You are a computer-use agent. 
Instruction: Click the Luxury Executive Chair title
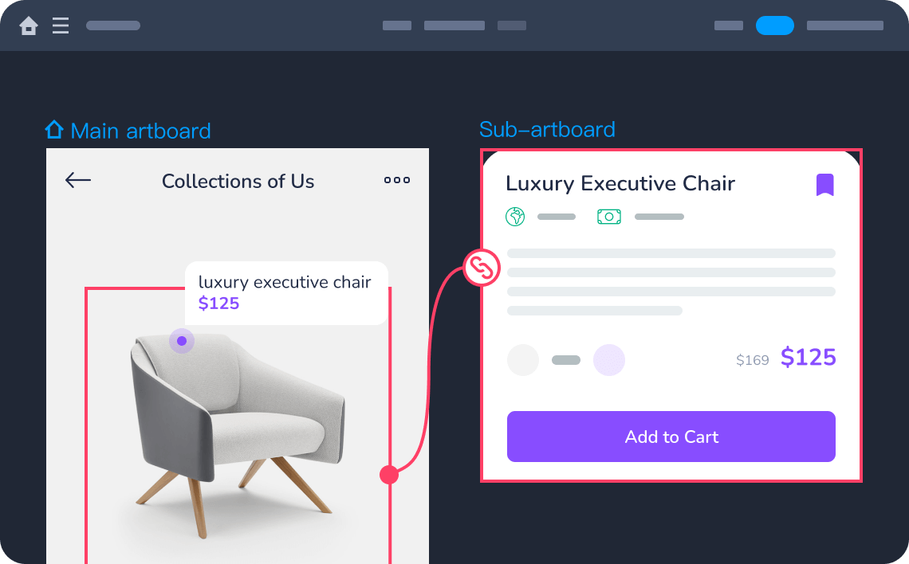pyautogui.click(x=620, y=183)
